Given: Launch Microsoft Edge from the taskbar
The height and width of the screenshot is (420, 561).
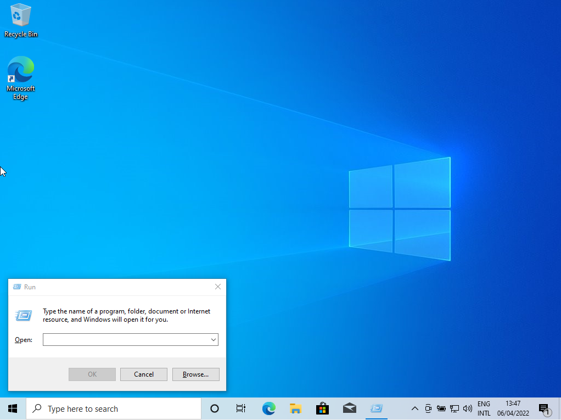Looking at the screenshot, I should [x=268, y=408].
